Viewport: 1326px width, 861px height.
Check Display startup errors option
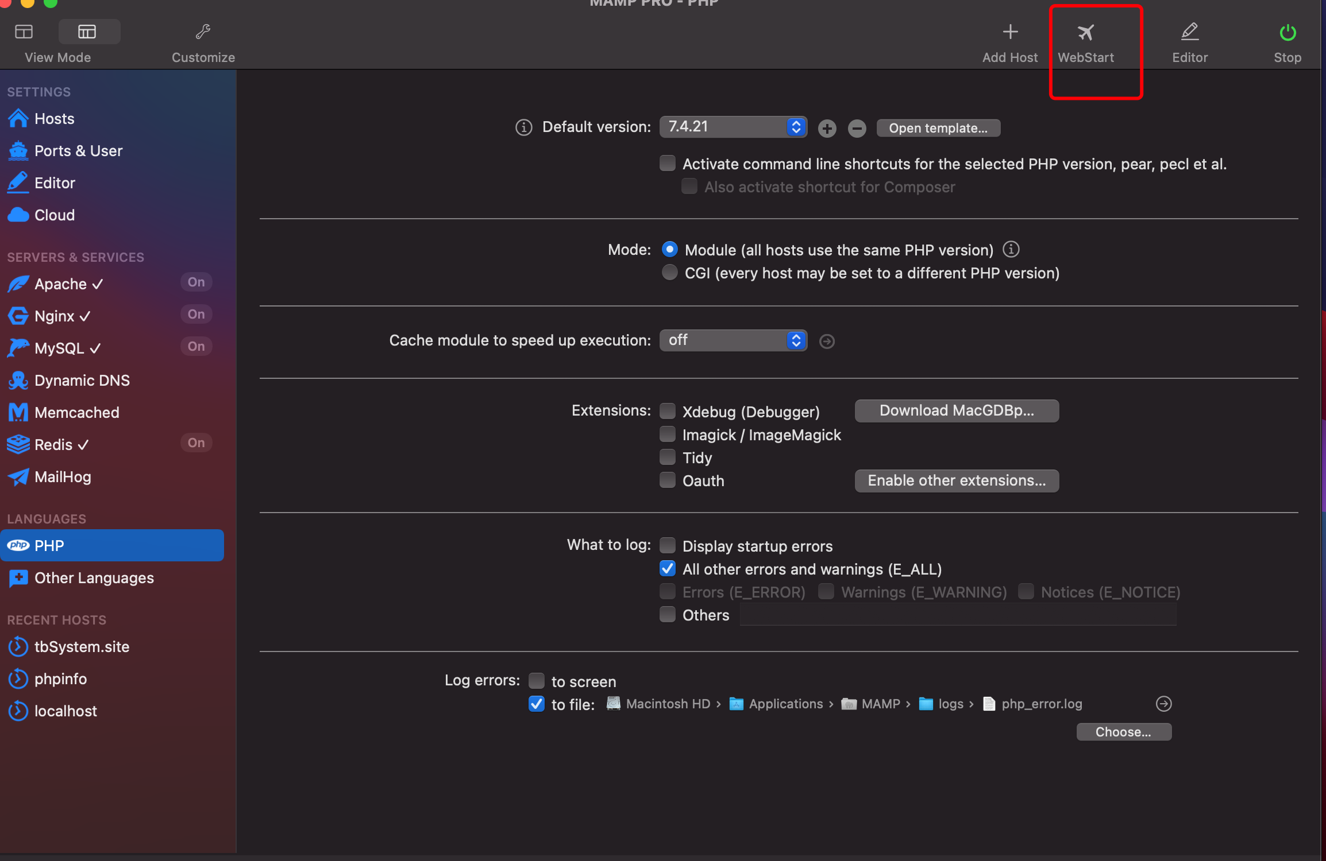coord(668,545)
